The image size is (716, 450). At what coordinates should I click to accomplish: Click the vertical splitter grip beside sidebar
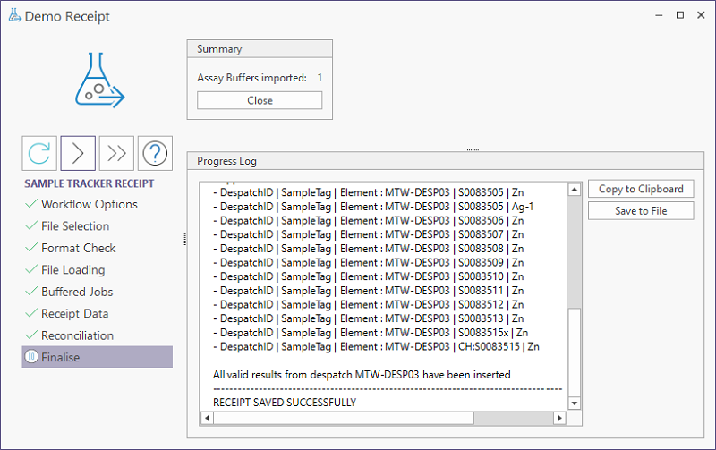coord(184,239)
